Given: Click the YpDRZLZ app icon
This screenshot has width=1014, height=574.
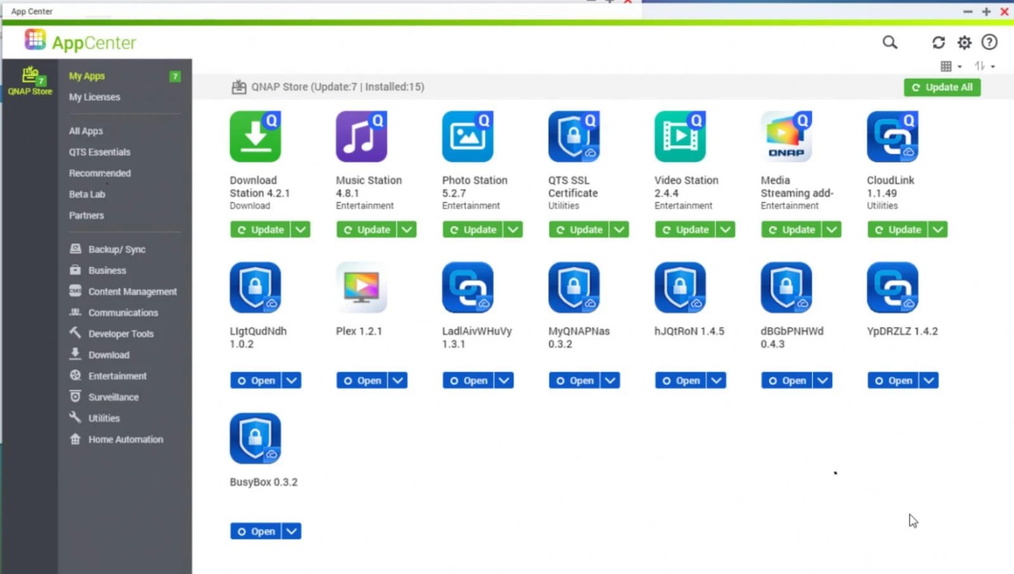Looking at the screenshot, I should tap(893, 288).
